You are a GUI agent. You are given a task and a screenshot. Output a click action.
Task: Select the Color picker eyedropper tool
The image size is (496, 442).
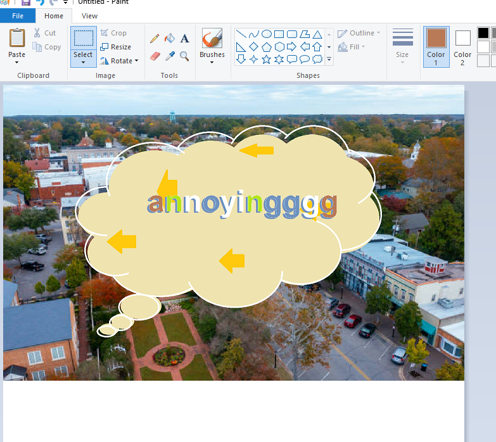170,56
